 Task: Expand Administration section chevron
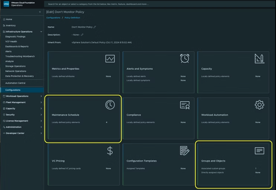(41, 127)
